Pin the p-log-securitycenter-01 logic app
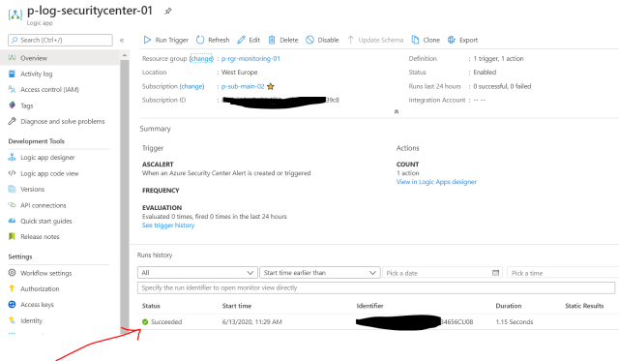 (x=168, y=11)
